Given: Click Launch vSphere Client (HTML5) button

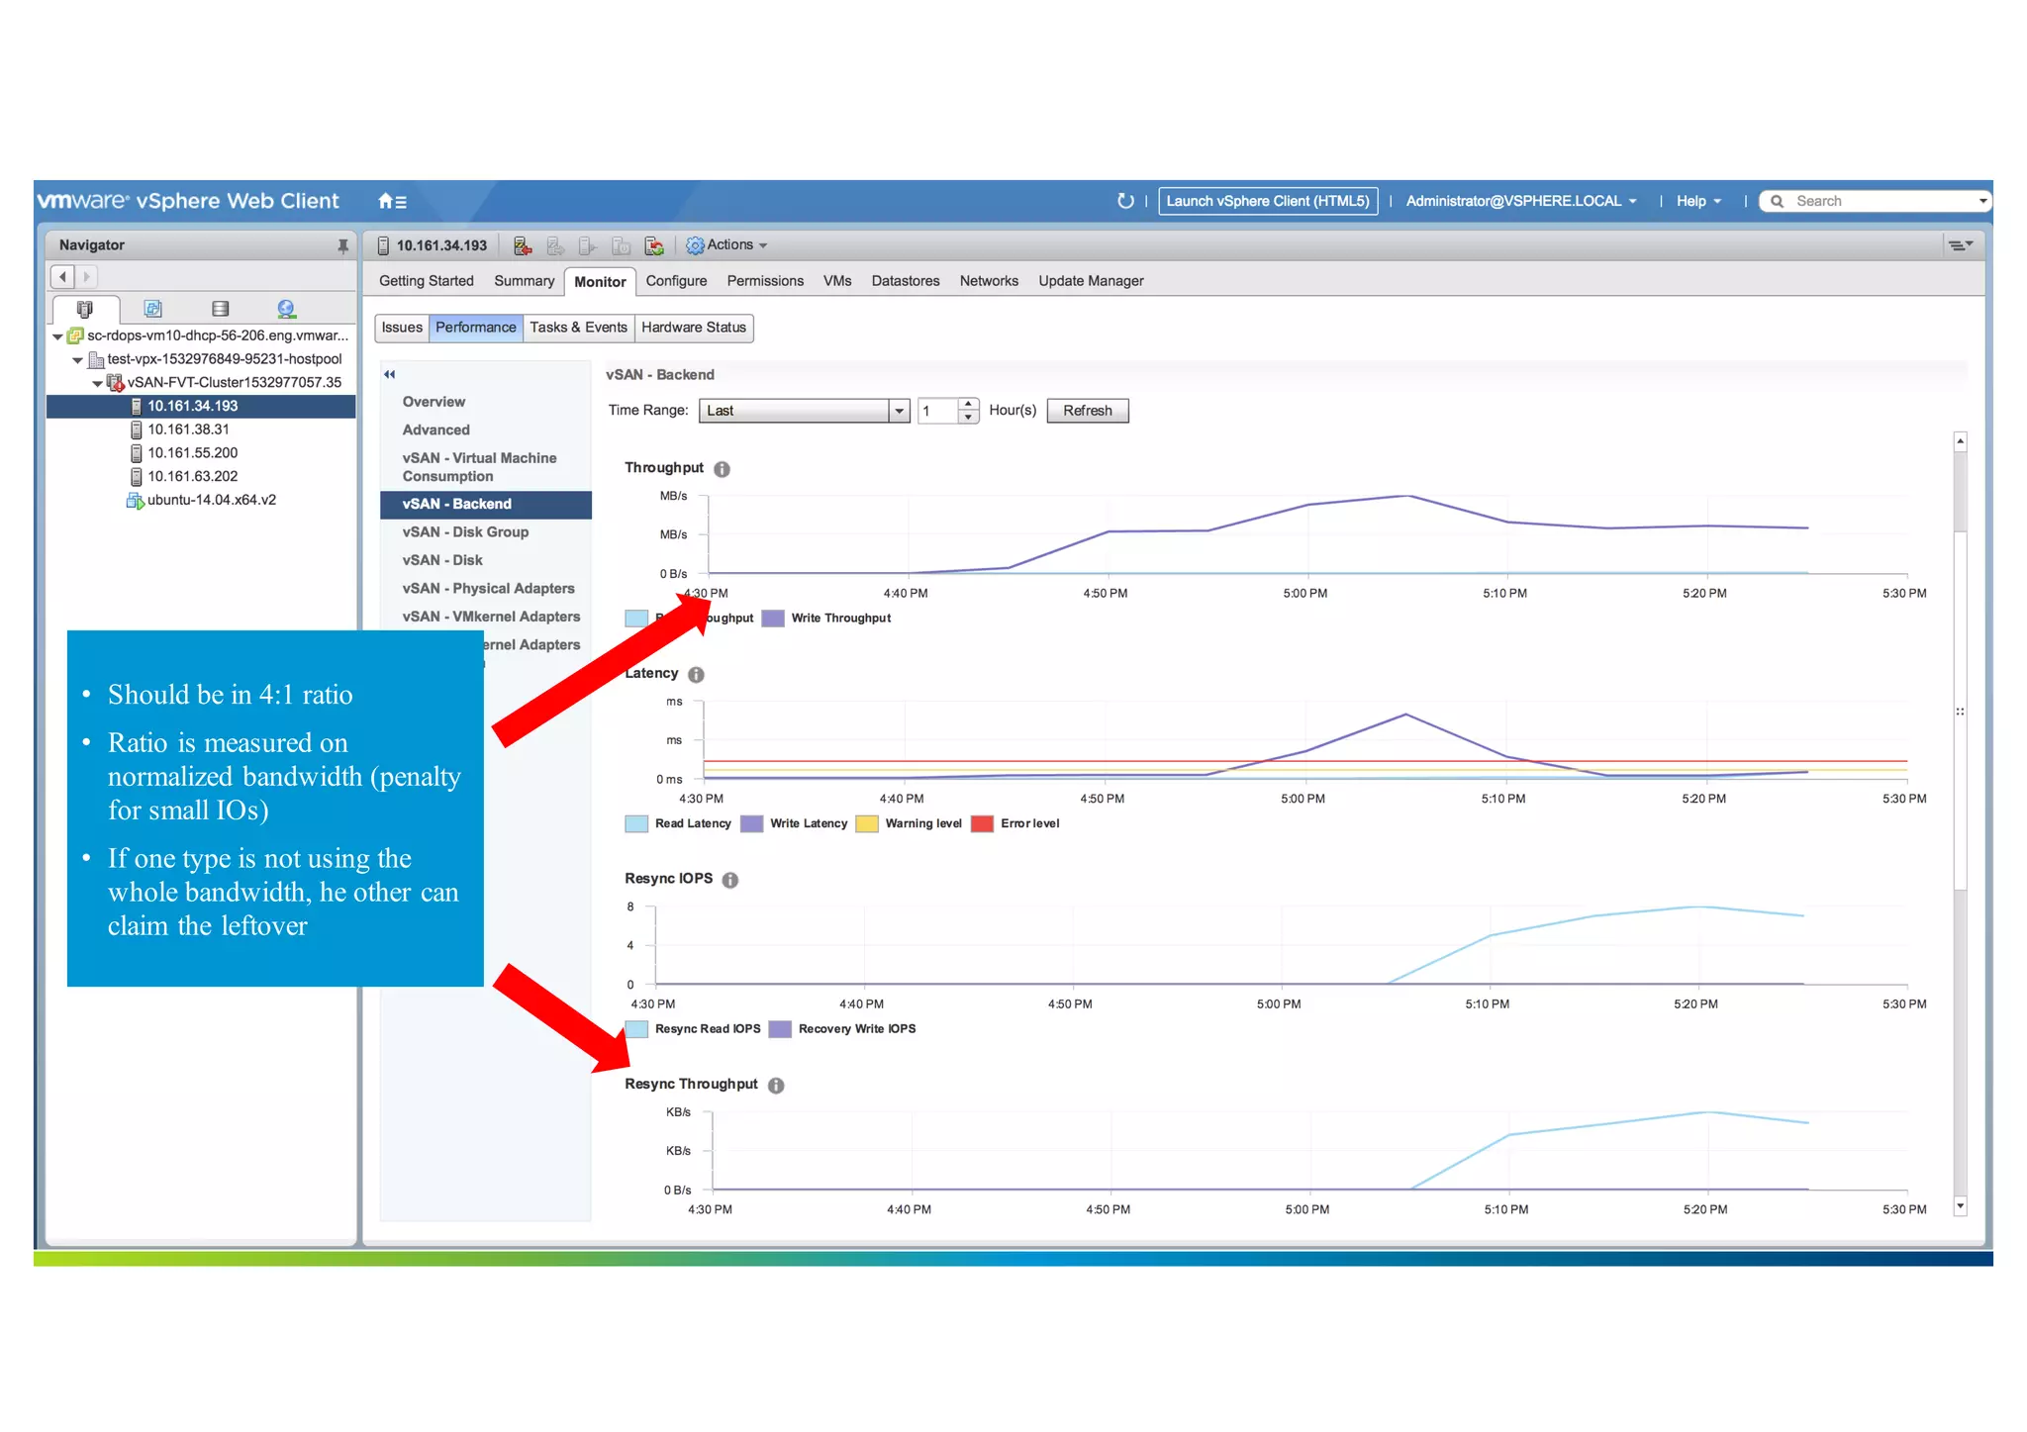Looking at the screenshot, I should coord(1267,201).
